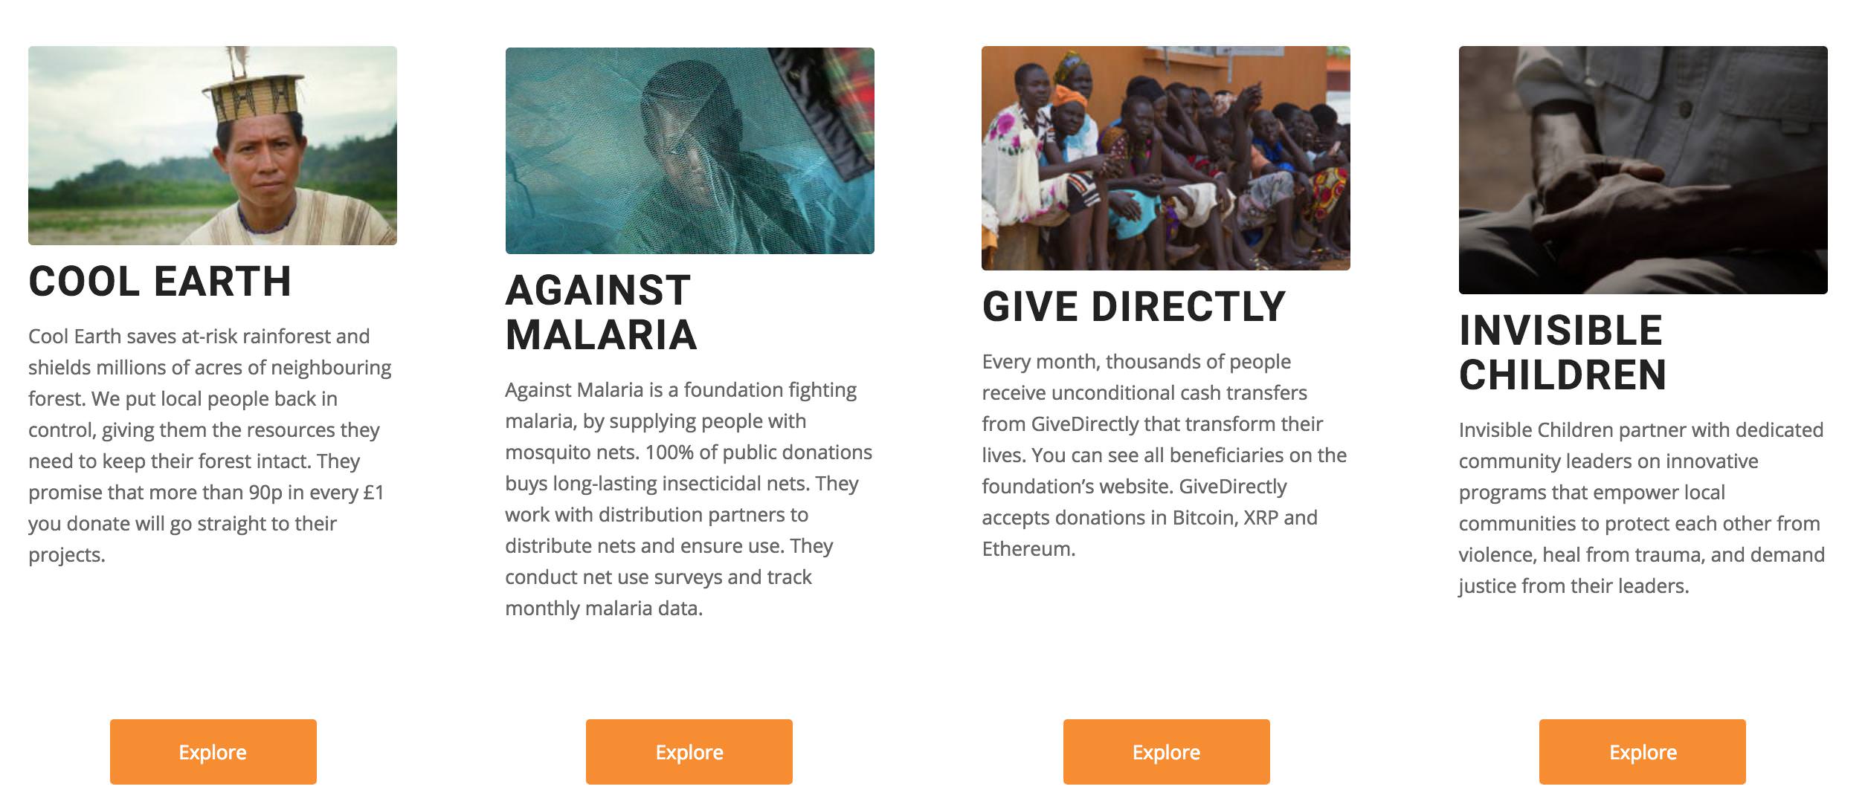Click the GiveDirectly cash transfers paragraph
Screen dimensions: 1868x798
(x=1165, y=455)
